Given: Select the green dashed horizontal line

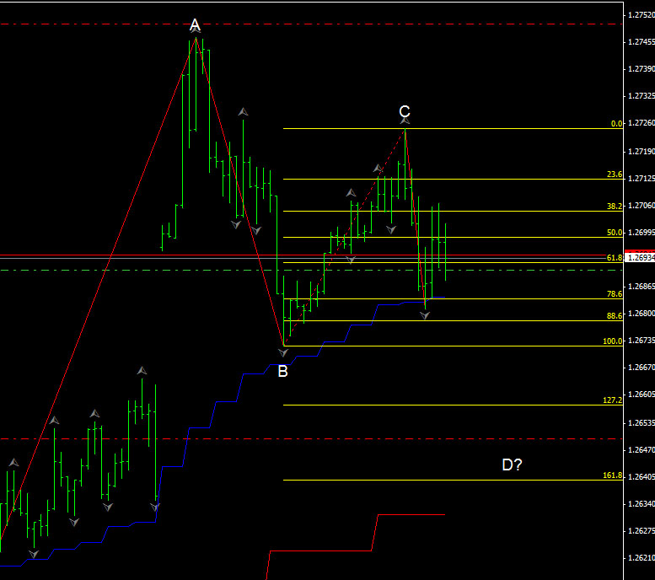Looking at the screenshot, I should tap(311, 271).
